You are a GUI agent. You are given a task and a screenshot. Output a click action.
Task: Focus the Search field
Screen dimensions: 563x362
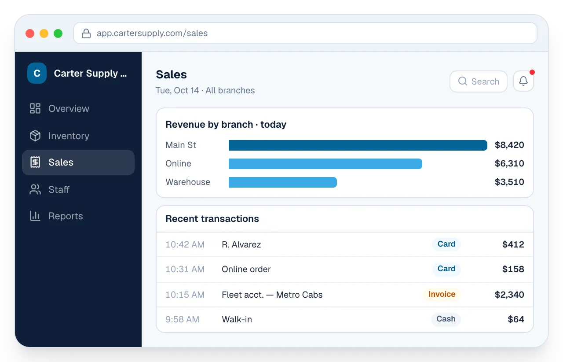click(479, 81)
